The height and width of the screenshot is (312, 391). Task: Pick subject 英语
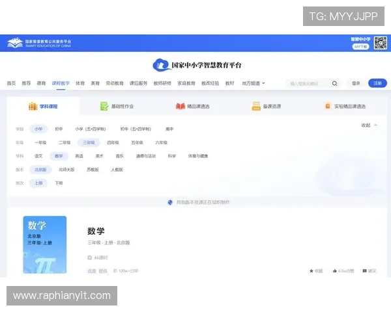(x=79, y=156)
